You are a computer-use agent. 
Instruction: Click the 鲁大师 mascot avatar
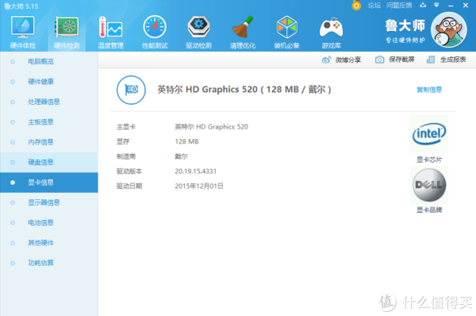pos(449,30)
